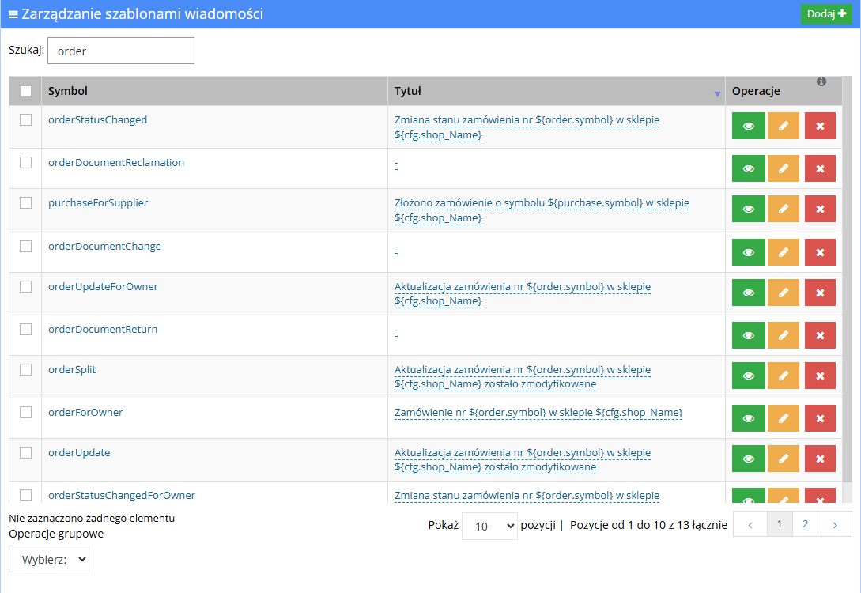Screen dimensions: 861x593
Task: Mark the orderSplit row checkbox
Action: 26,369
